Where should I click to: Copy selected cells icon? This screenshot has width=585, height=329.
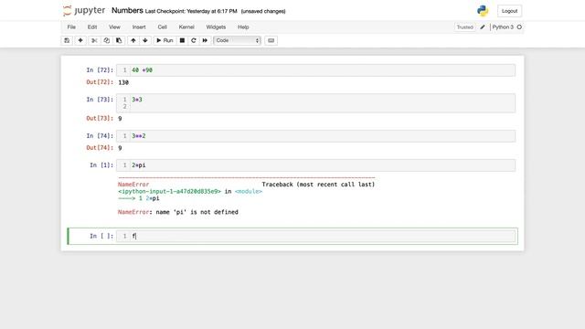(x=106, y=40)
